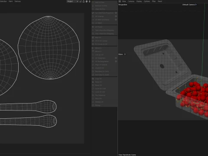Run Cycle UV CW
The height and width of the screenshot is (156, 208).
(x=104, y=92)
